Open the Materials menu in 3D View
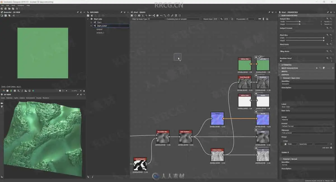This screenshot has height=182, width=336. tap(9, 98)
